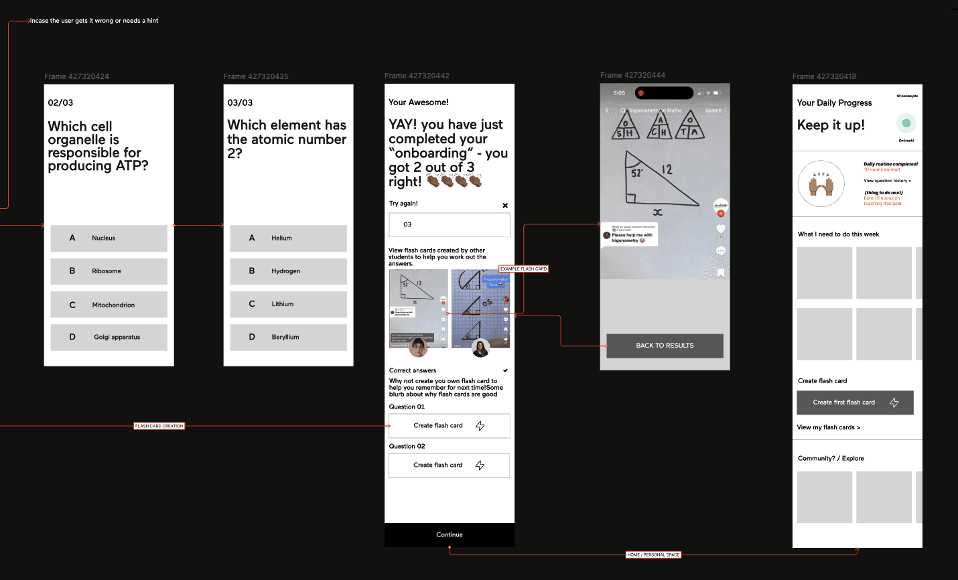958x580 pixels.
Task: Click the clapping hands emojis in the heading
Action: tap(455, 181)
